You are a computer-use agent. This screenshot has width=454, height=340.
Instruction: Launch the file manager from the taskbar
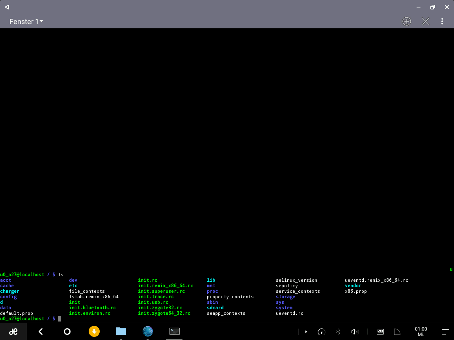[121, 331]
